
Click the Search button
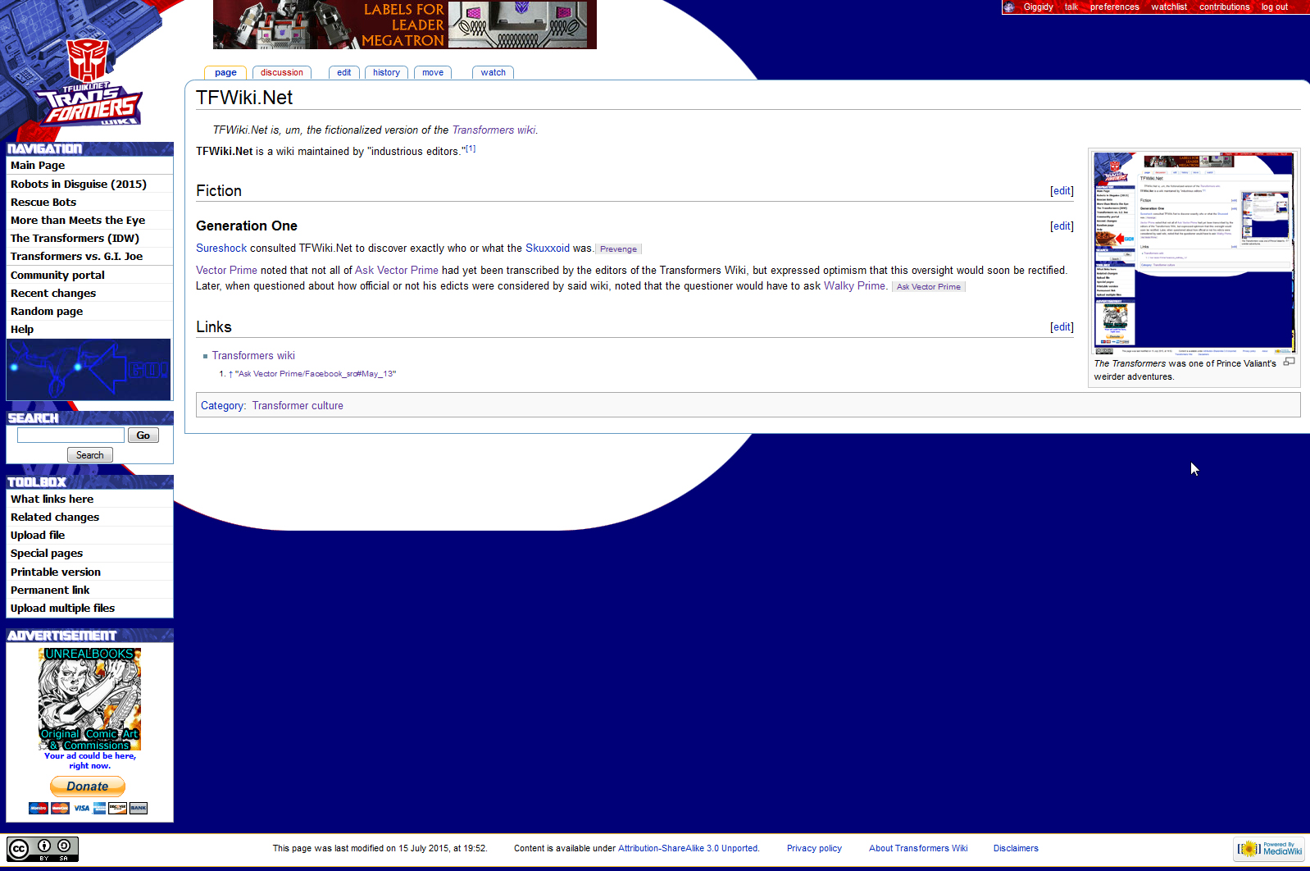90,455
